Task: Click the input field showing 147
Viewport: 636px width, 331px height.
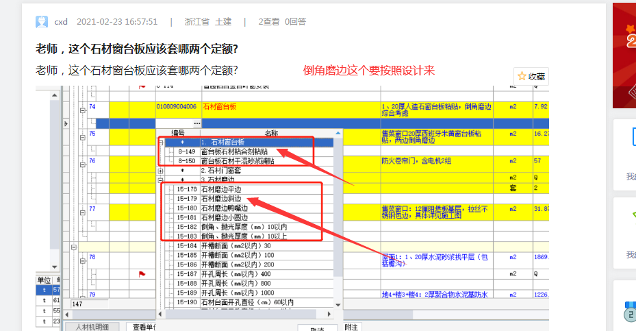Action: [x=90, y=304]
